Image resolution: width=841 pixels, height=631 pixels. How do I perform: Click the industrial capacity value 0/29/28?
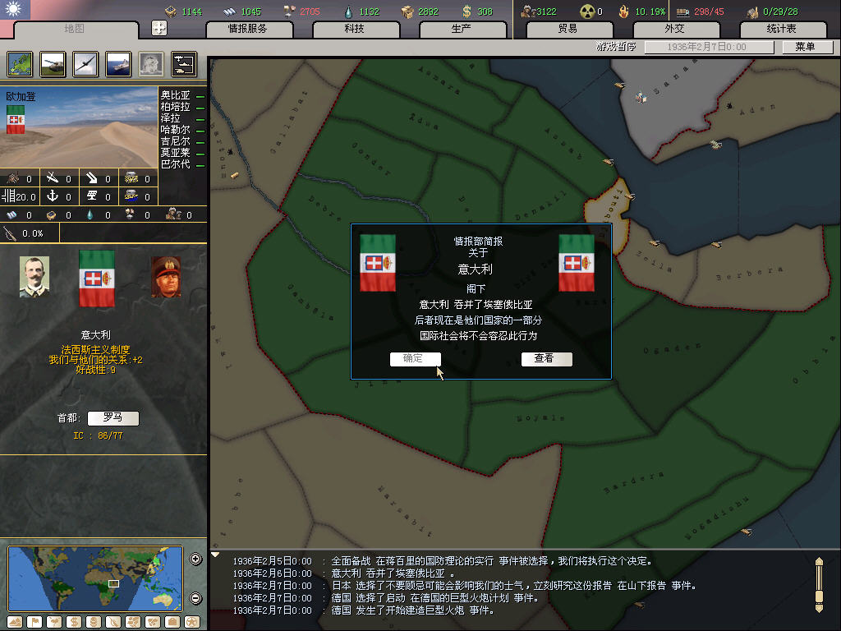coord(780,12)
